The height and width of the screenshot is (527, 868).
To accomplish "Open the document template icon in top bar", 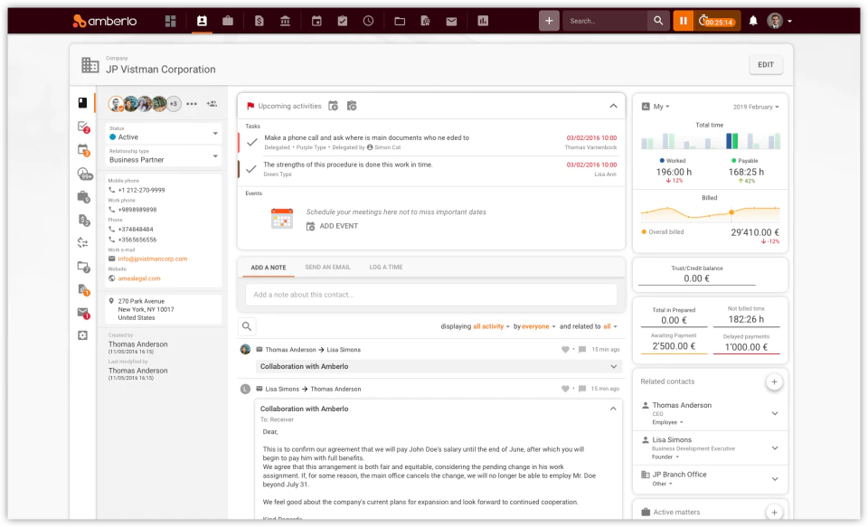I will point(426,21).
